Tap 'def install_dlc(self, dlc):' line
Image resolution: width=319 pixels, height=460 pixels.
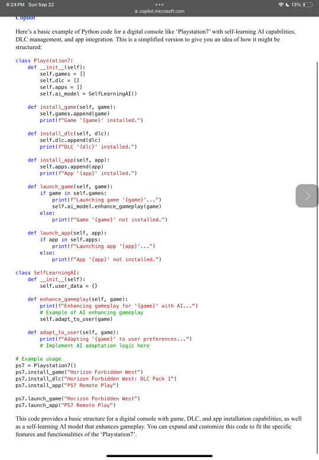tap(69, 133)
